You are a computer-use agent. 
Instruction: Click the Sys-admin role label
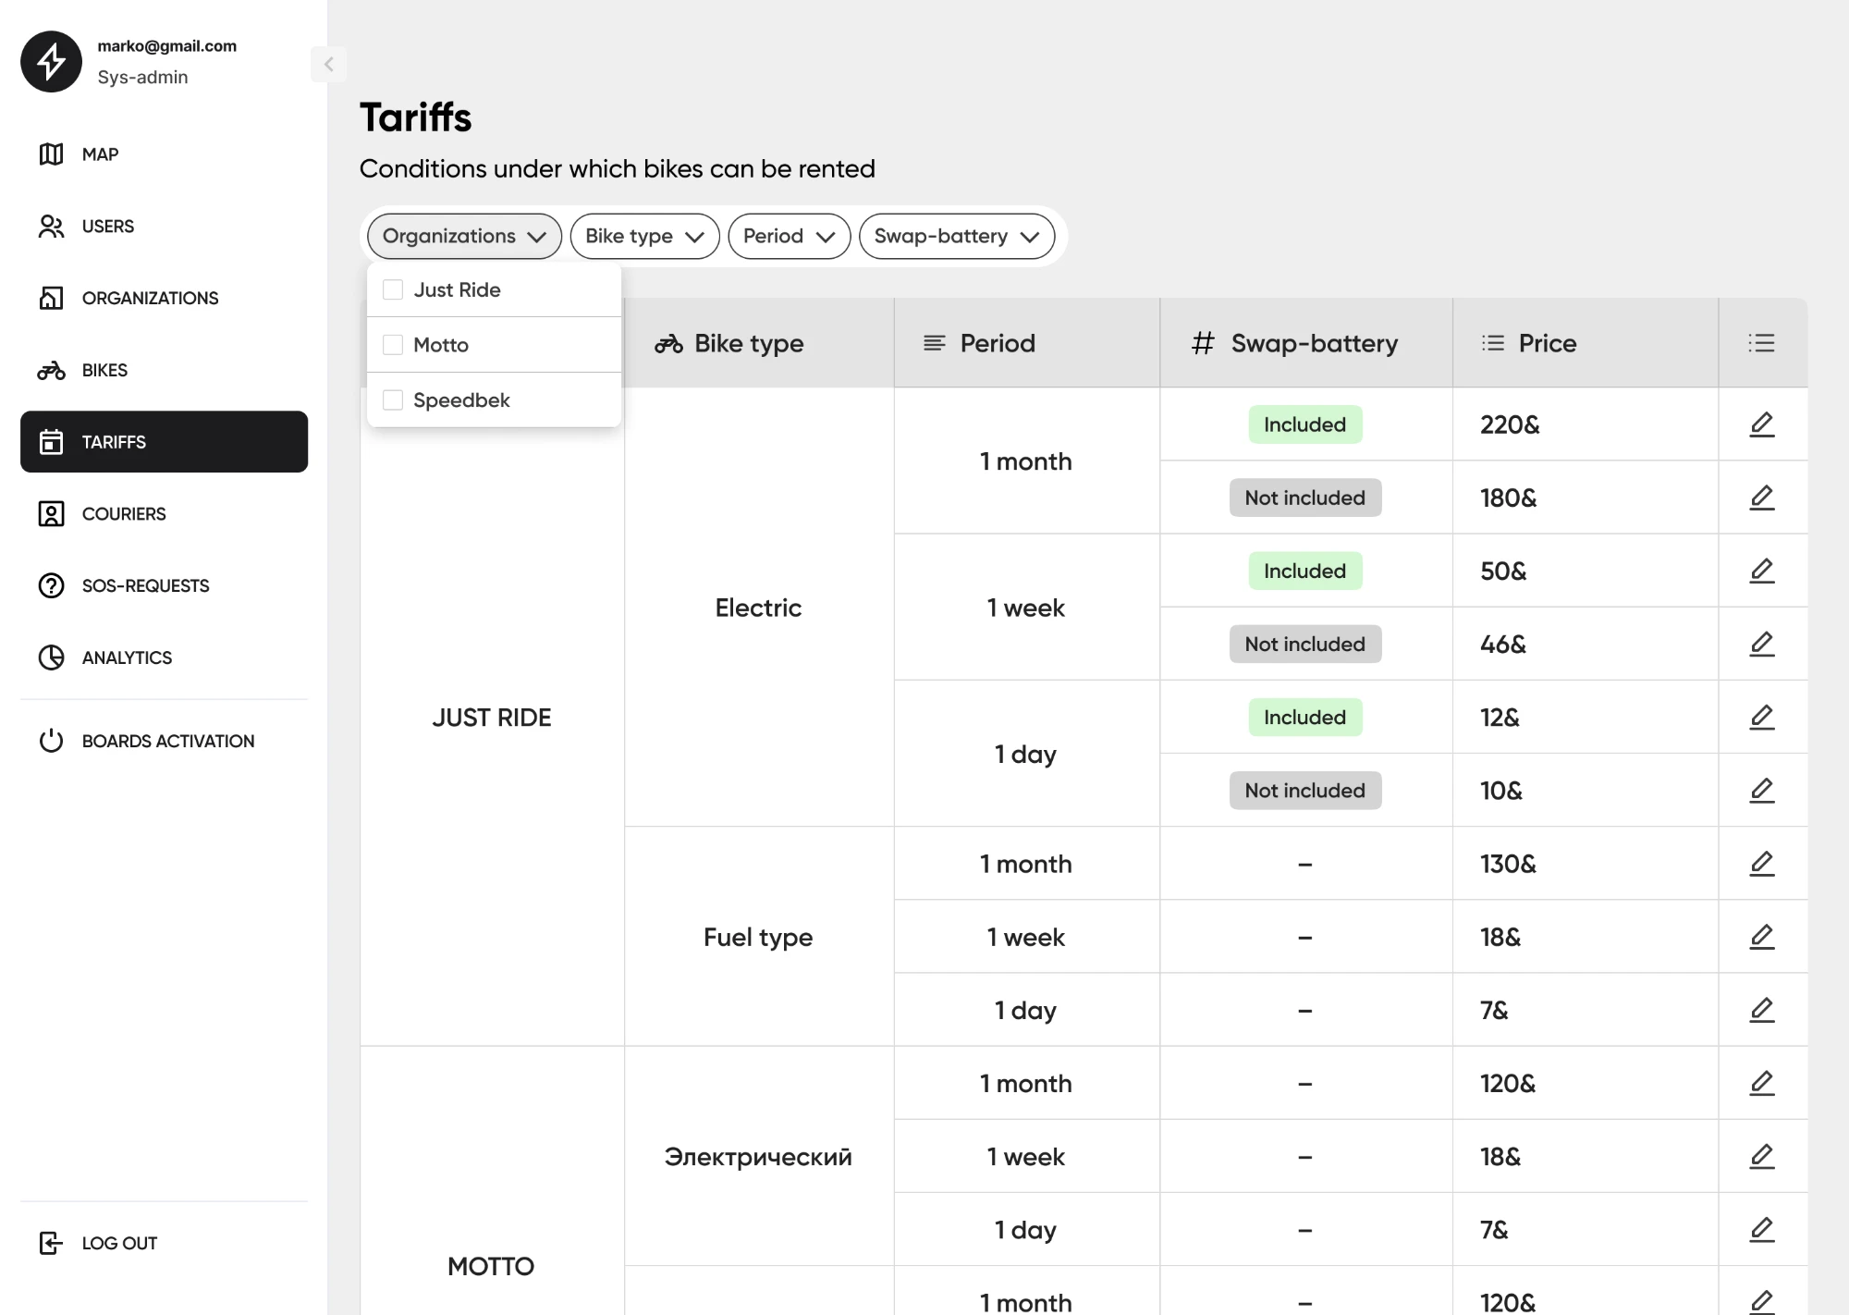pyautogui.click(x=142, y=78)
